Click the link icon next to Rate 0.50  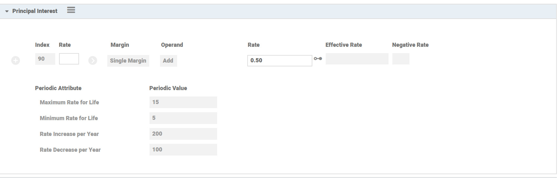tap(318, 59)
